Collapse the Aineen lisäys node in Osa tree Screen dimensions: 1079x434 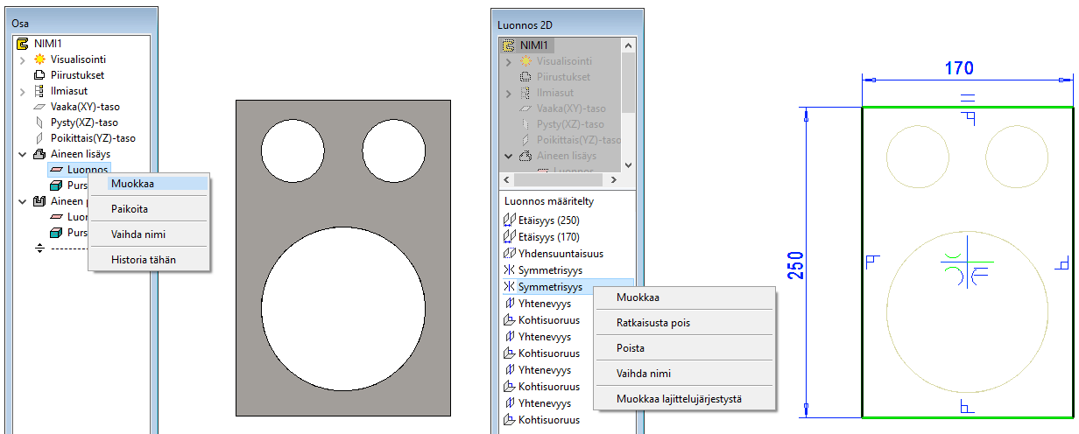[x=23, y=154]
